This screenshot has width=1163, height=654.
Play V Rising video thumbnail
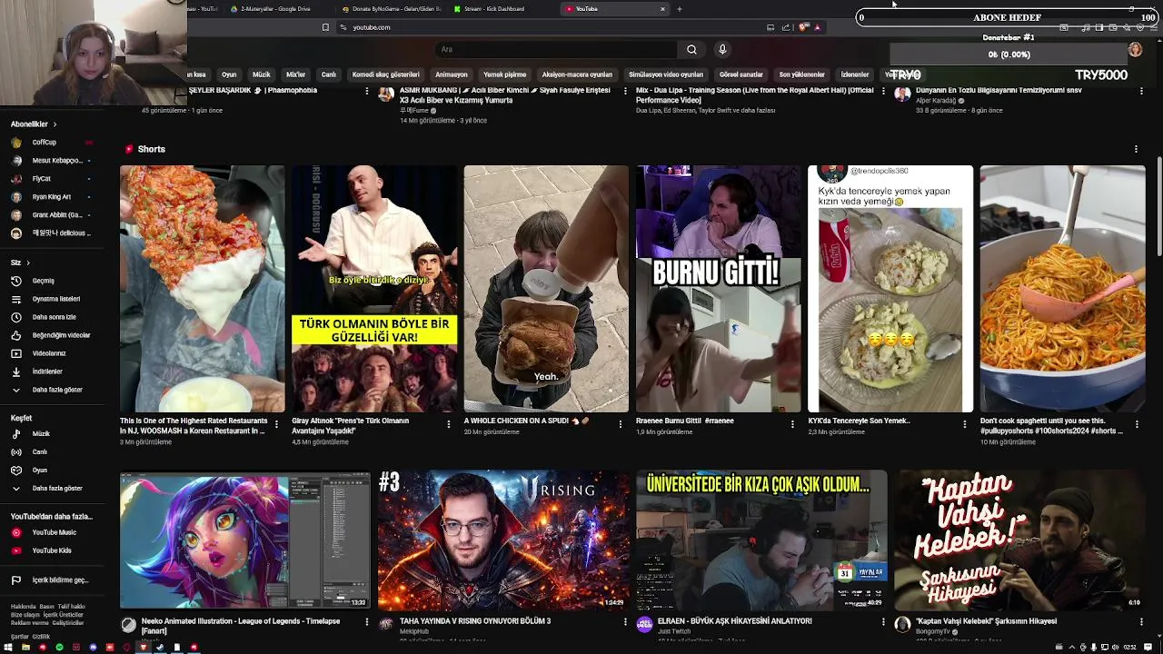click(503, 540)
